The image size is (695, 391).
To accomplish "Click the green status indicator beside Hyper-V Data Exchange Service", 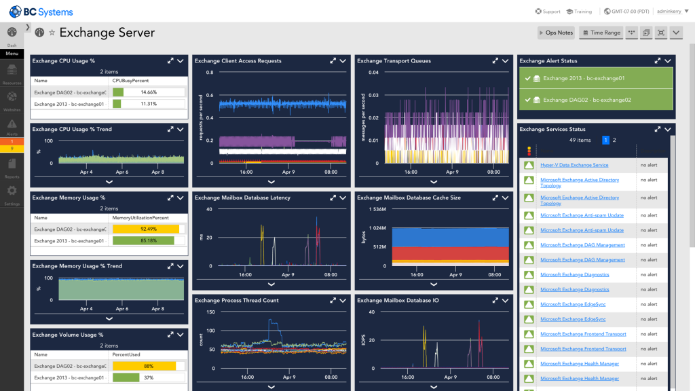I will (x=529, y=164).
